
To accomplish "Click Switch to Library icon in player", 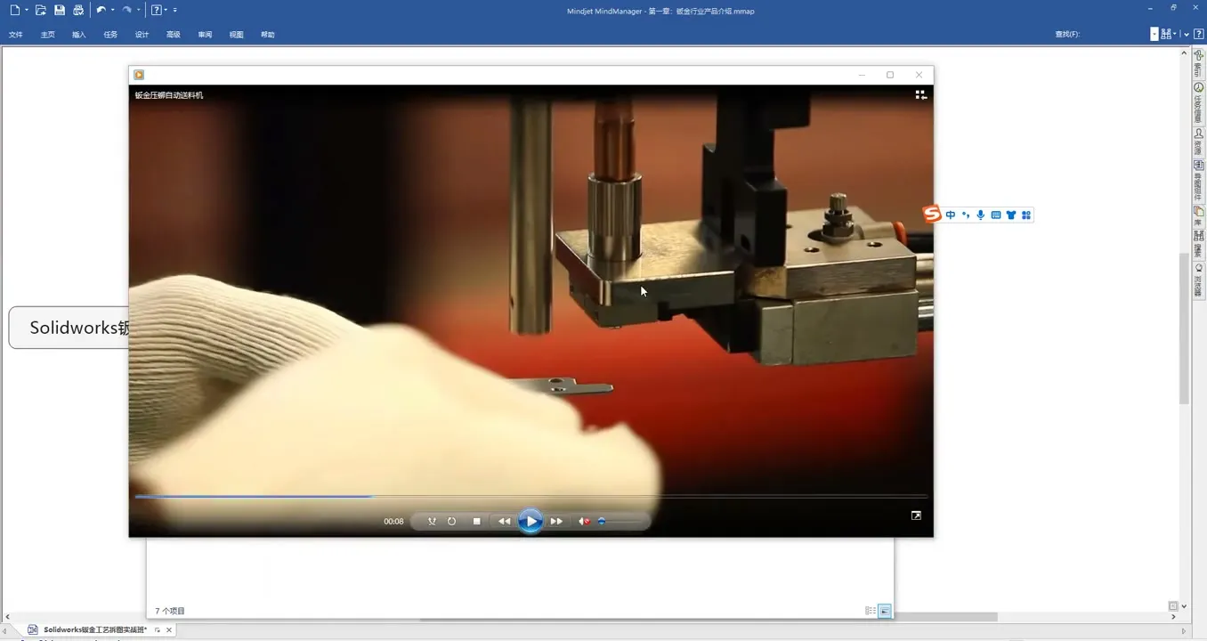I will click(920, 94).
